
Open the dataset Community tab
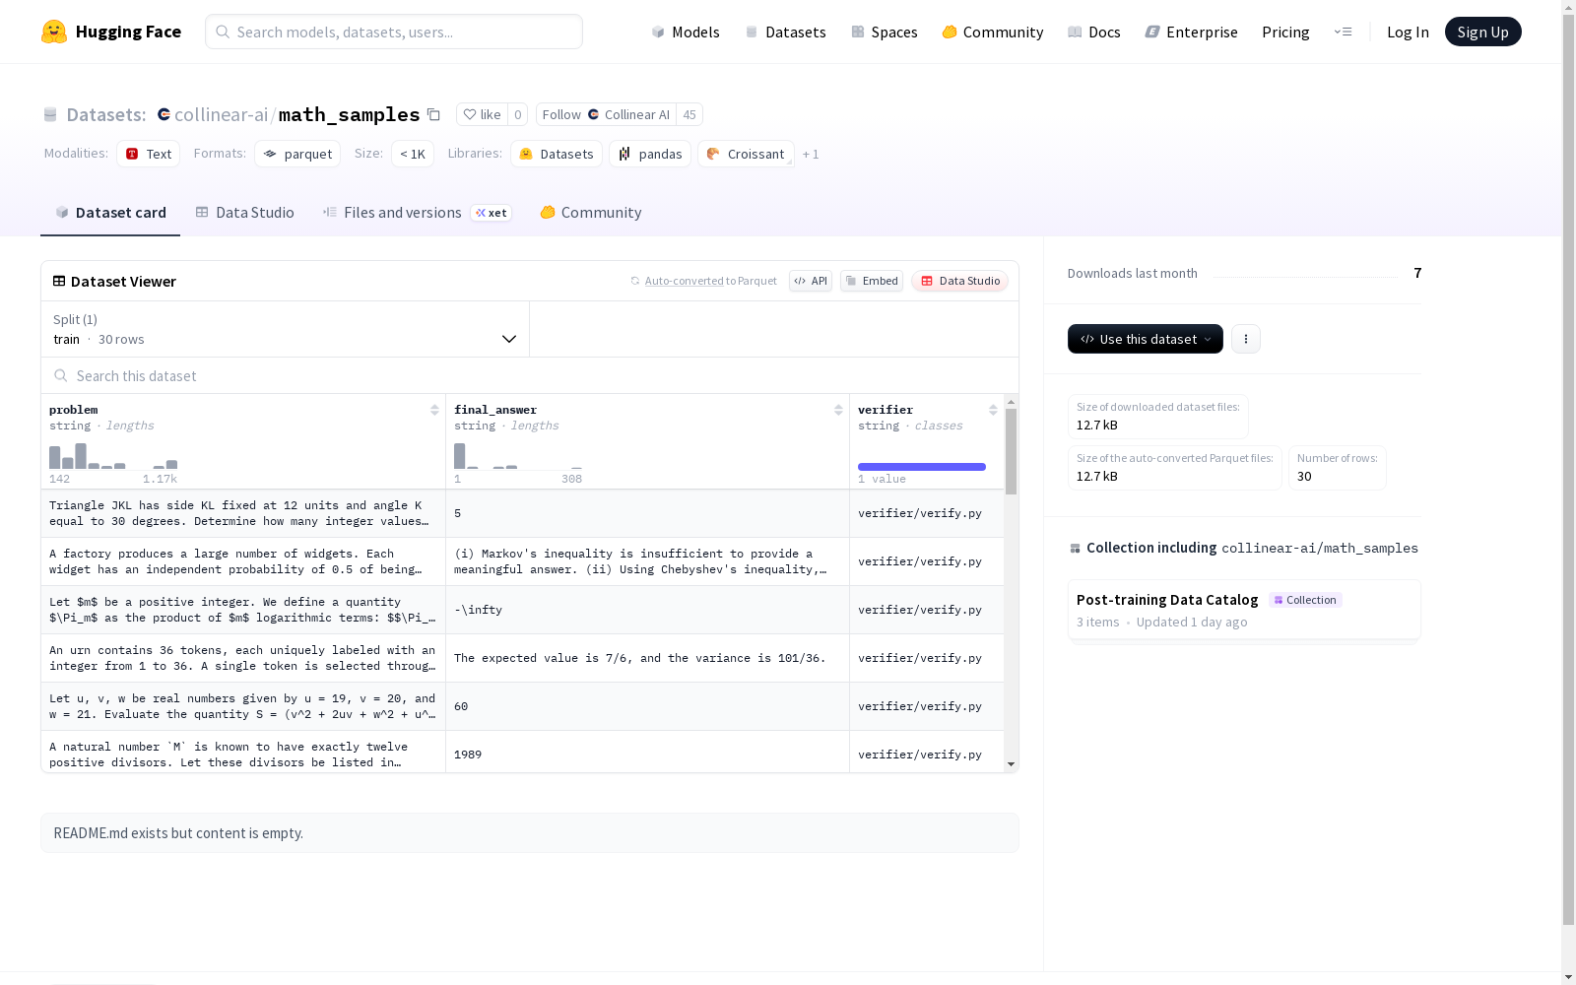[x=591, y=213]
